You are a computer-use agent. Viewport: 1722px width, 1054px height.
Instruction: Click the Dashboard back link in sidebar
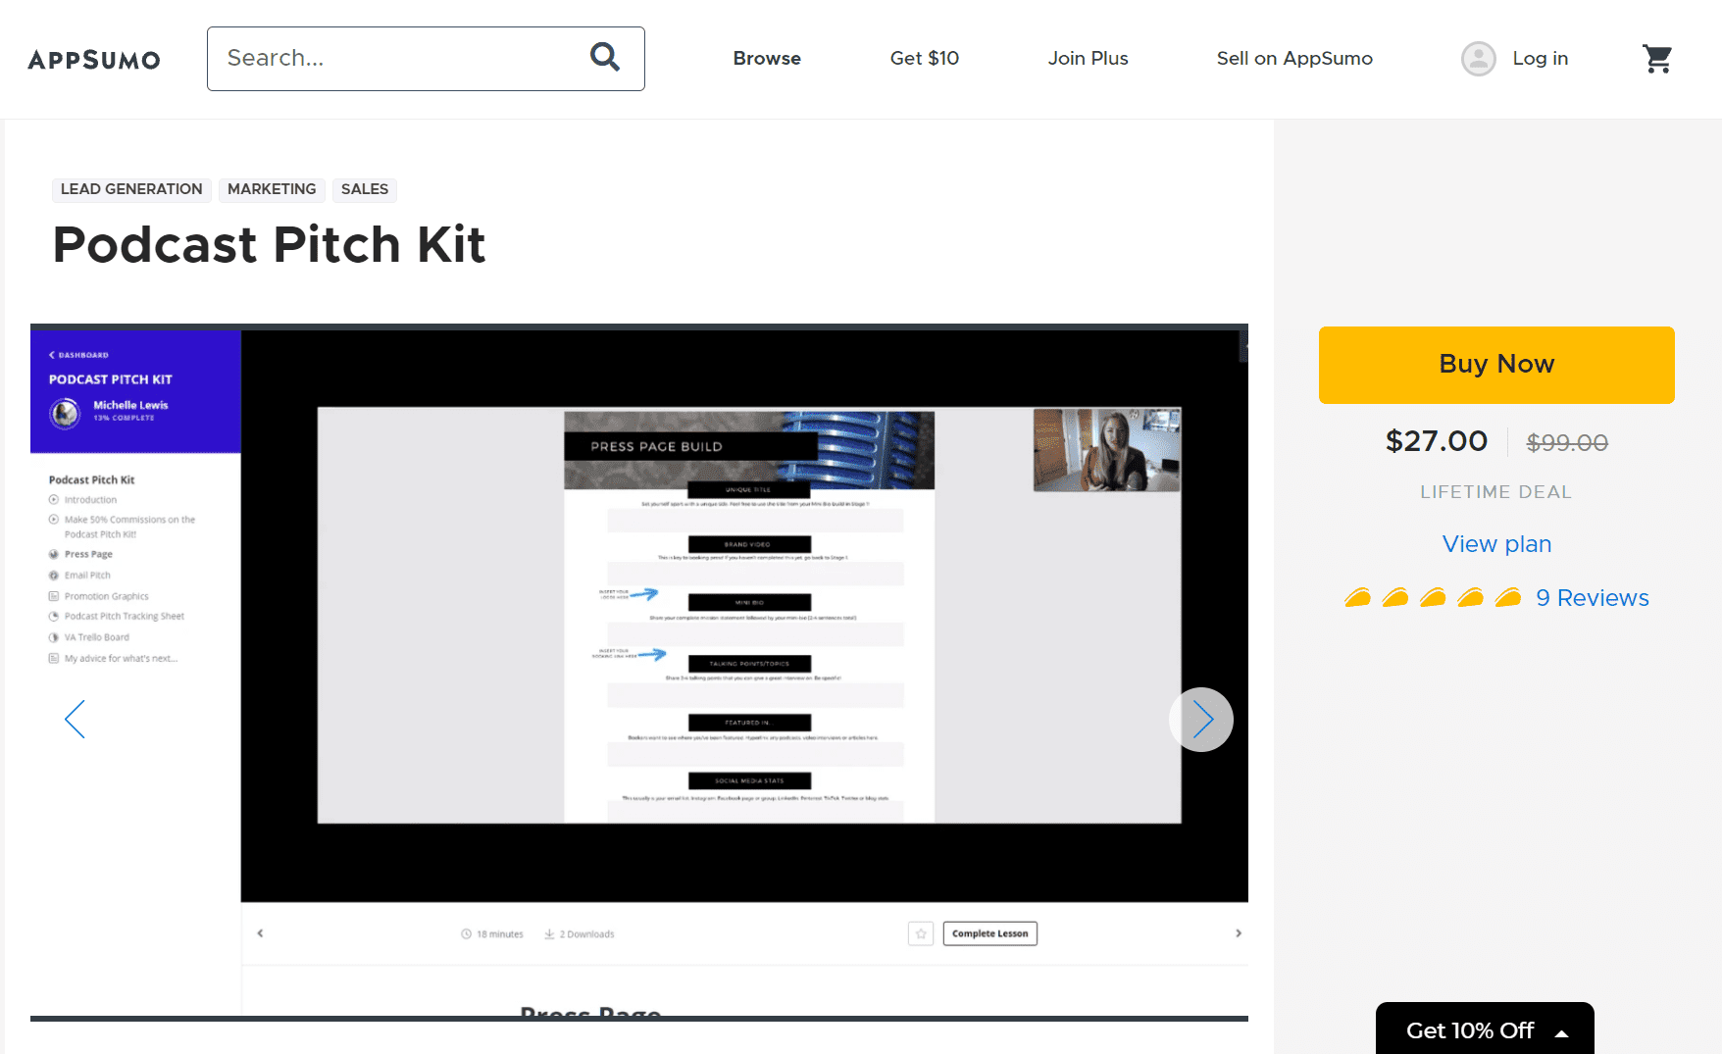tap(78, 355)
